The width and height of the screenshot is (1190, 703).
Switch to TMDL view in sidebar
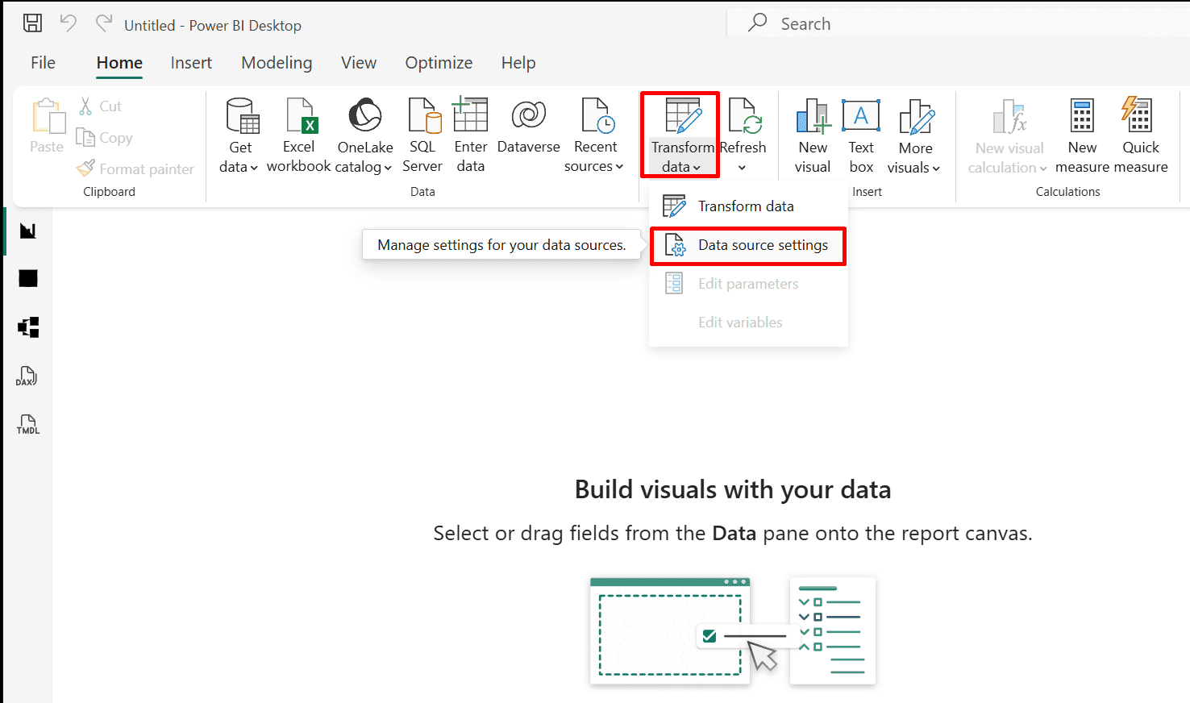(x=27, y=424)
